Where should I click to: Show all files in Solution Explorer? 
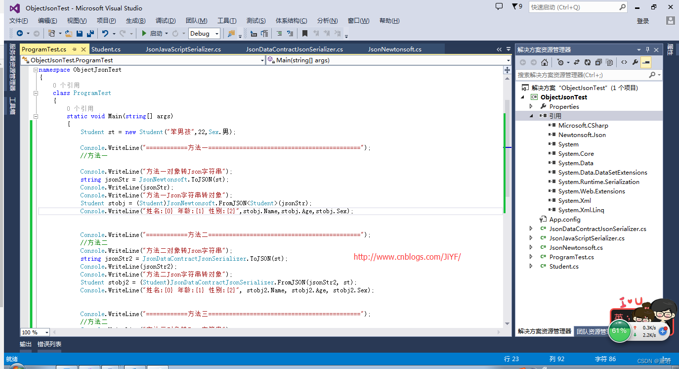point(609,62)
